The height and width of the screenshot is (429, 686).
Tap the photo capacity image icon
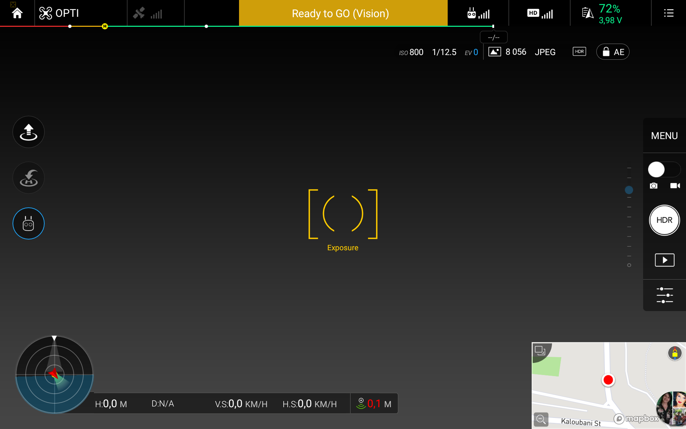pyautogui.click(x=494, y=52)
